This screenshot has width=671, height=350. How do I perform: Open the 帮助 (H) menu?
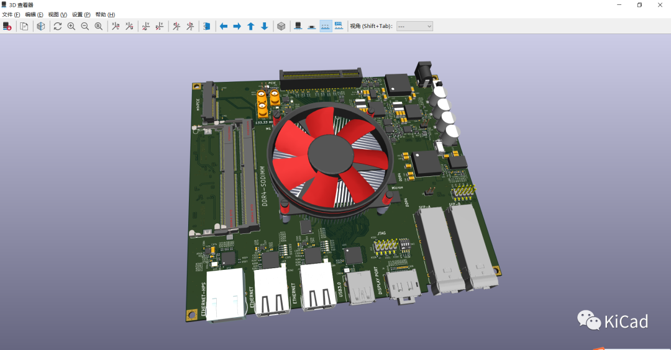pyautogui.click(x=105, y=14)
